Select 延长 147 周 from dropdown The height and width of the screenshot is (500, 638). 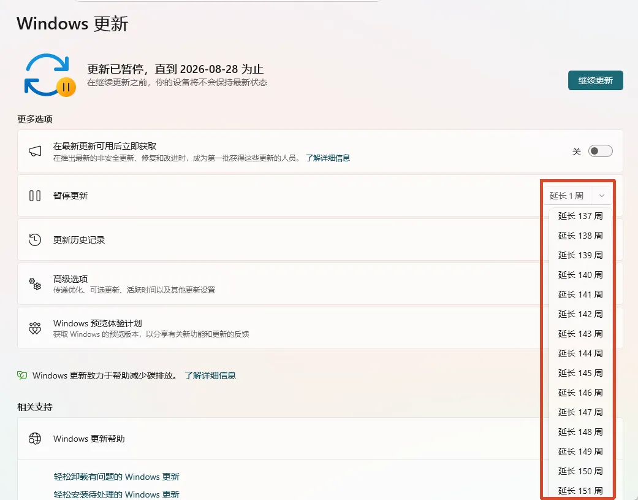[x=580, y=412]
